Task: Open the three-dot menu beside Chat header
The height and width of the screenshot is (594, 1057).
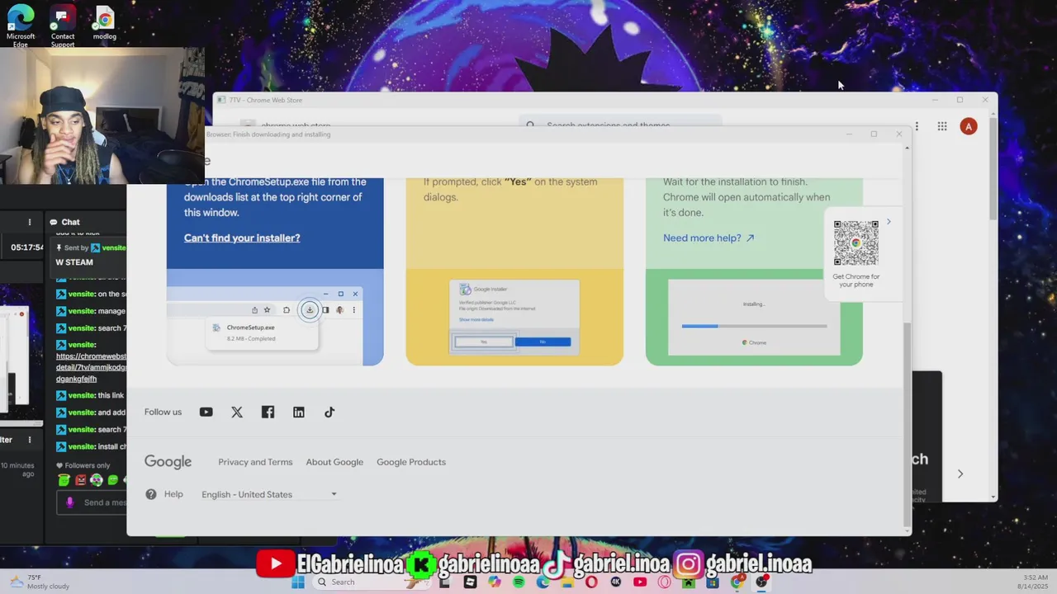Action: (x=30, y=222)
